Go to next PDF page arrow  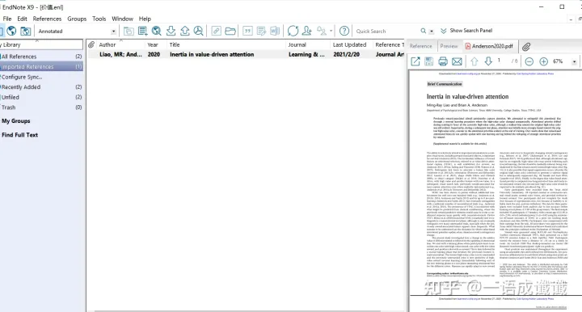pyautogui.click(x=488, y=61)
